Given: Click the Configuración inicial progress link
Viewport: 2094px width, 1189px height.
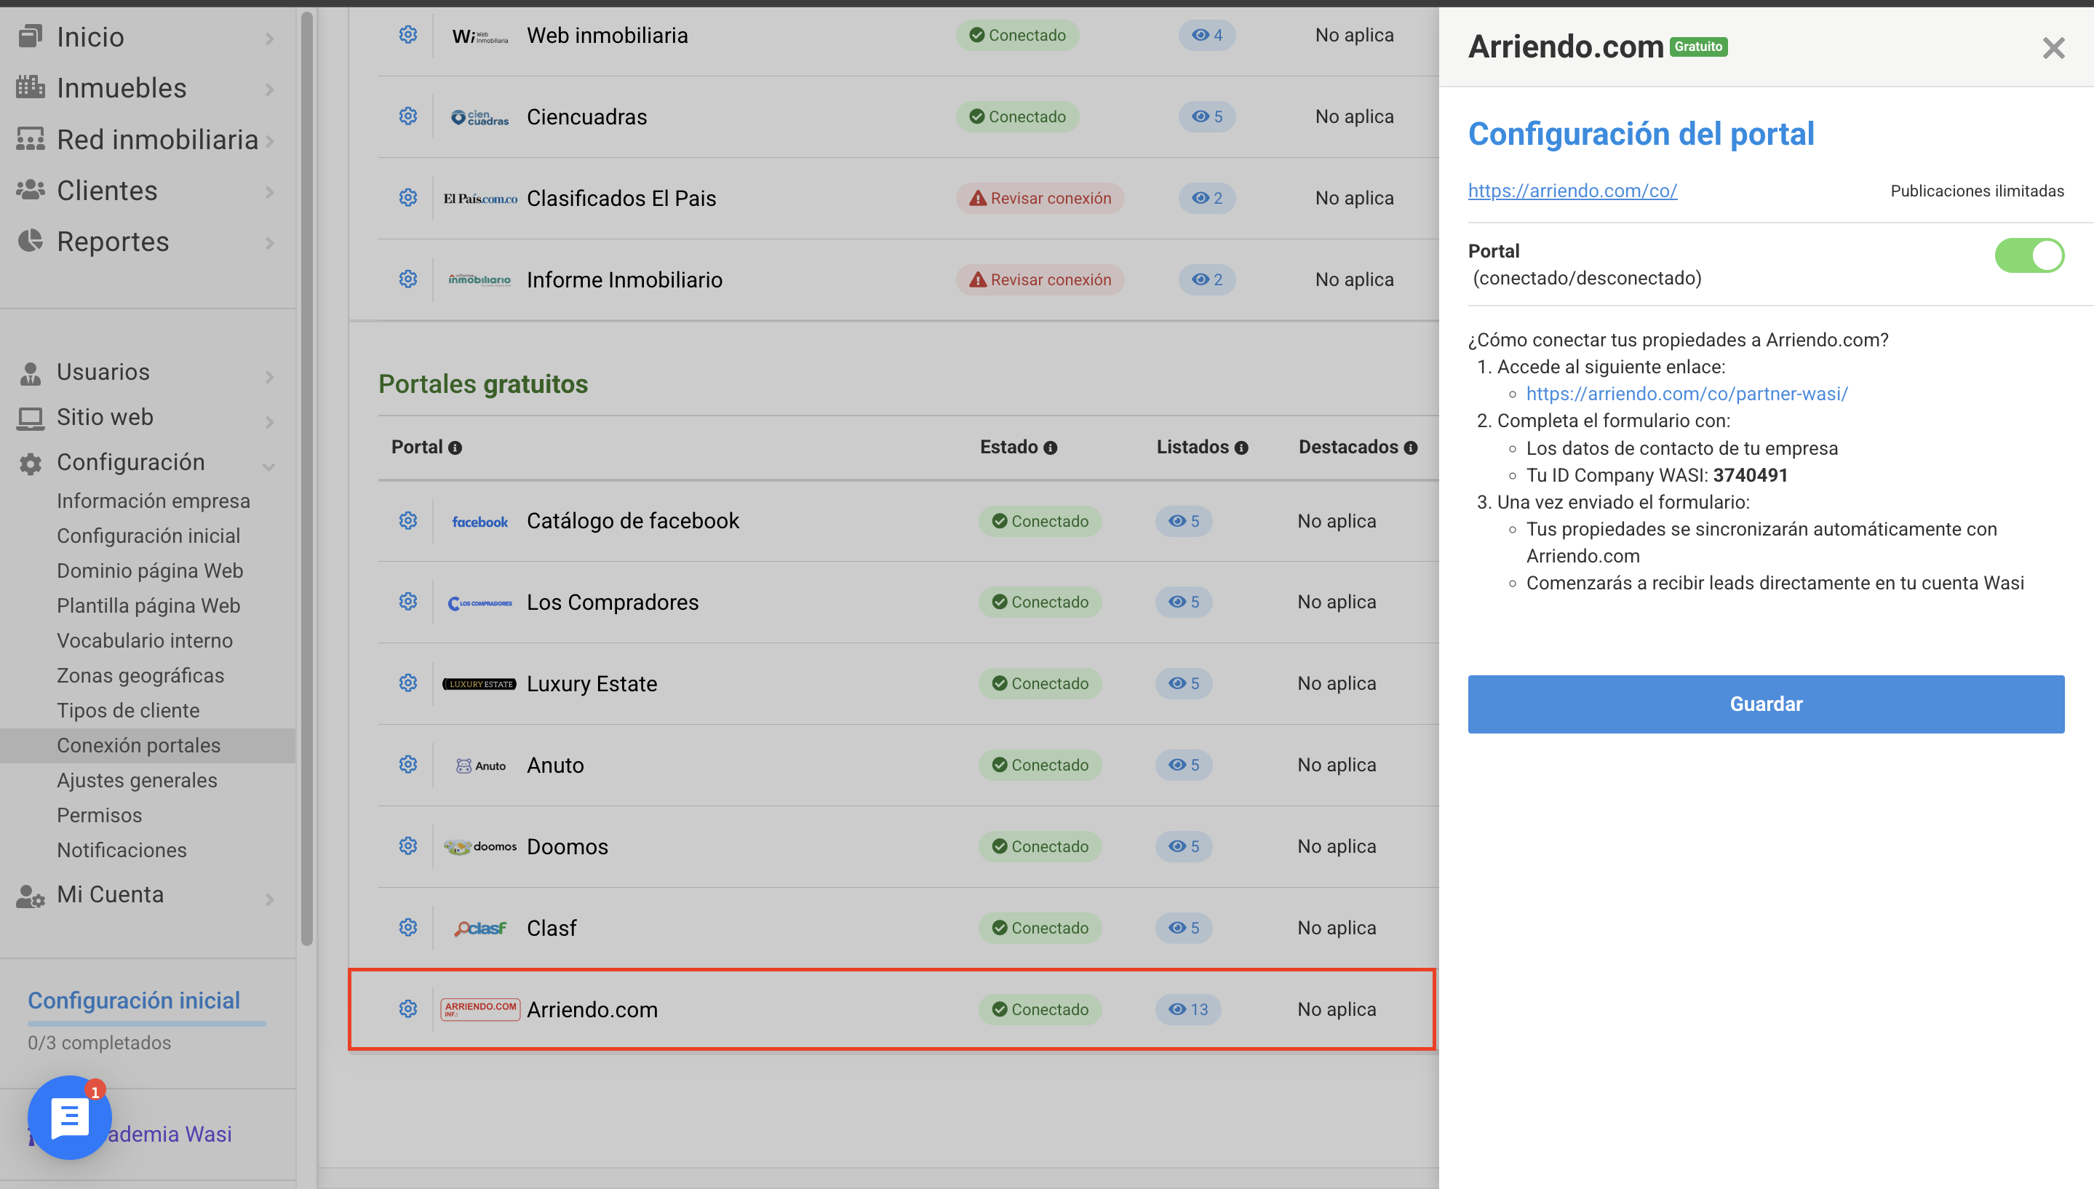Looking at the screenshot, I should point(134,1001).
